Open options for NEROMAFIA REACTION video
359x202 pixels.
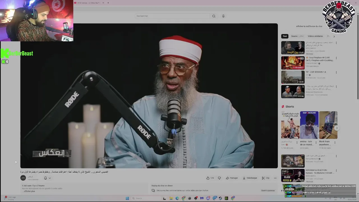coord(336,171)
